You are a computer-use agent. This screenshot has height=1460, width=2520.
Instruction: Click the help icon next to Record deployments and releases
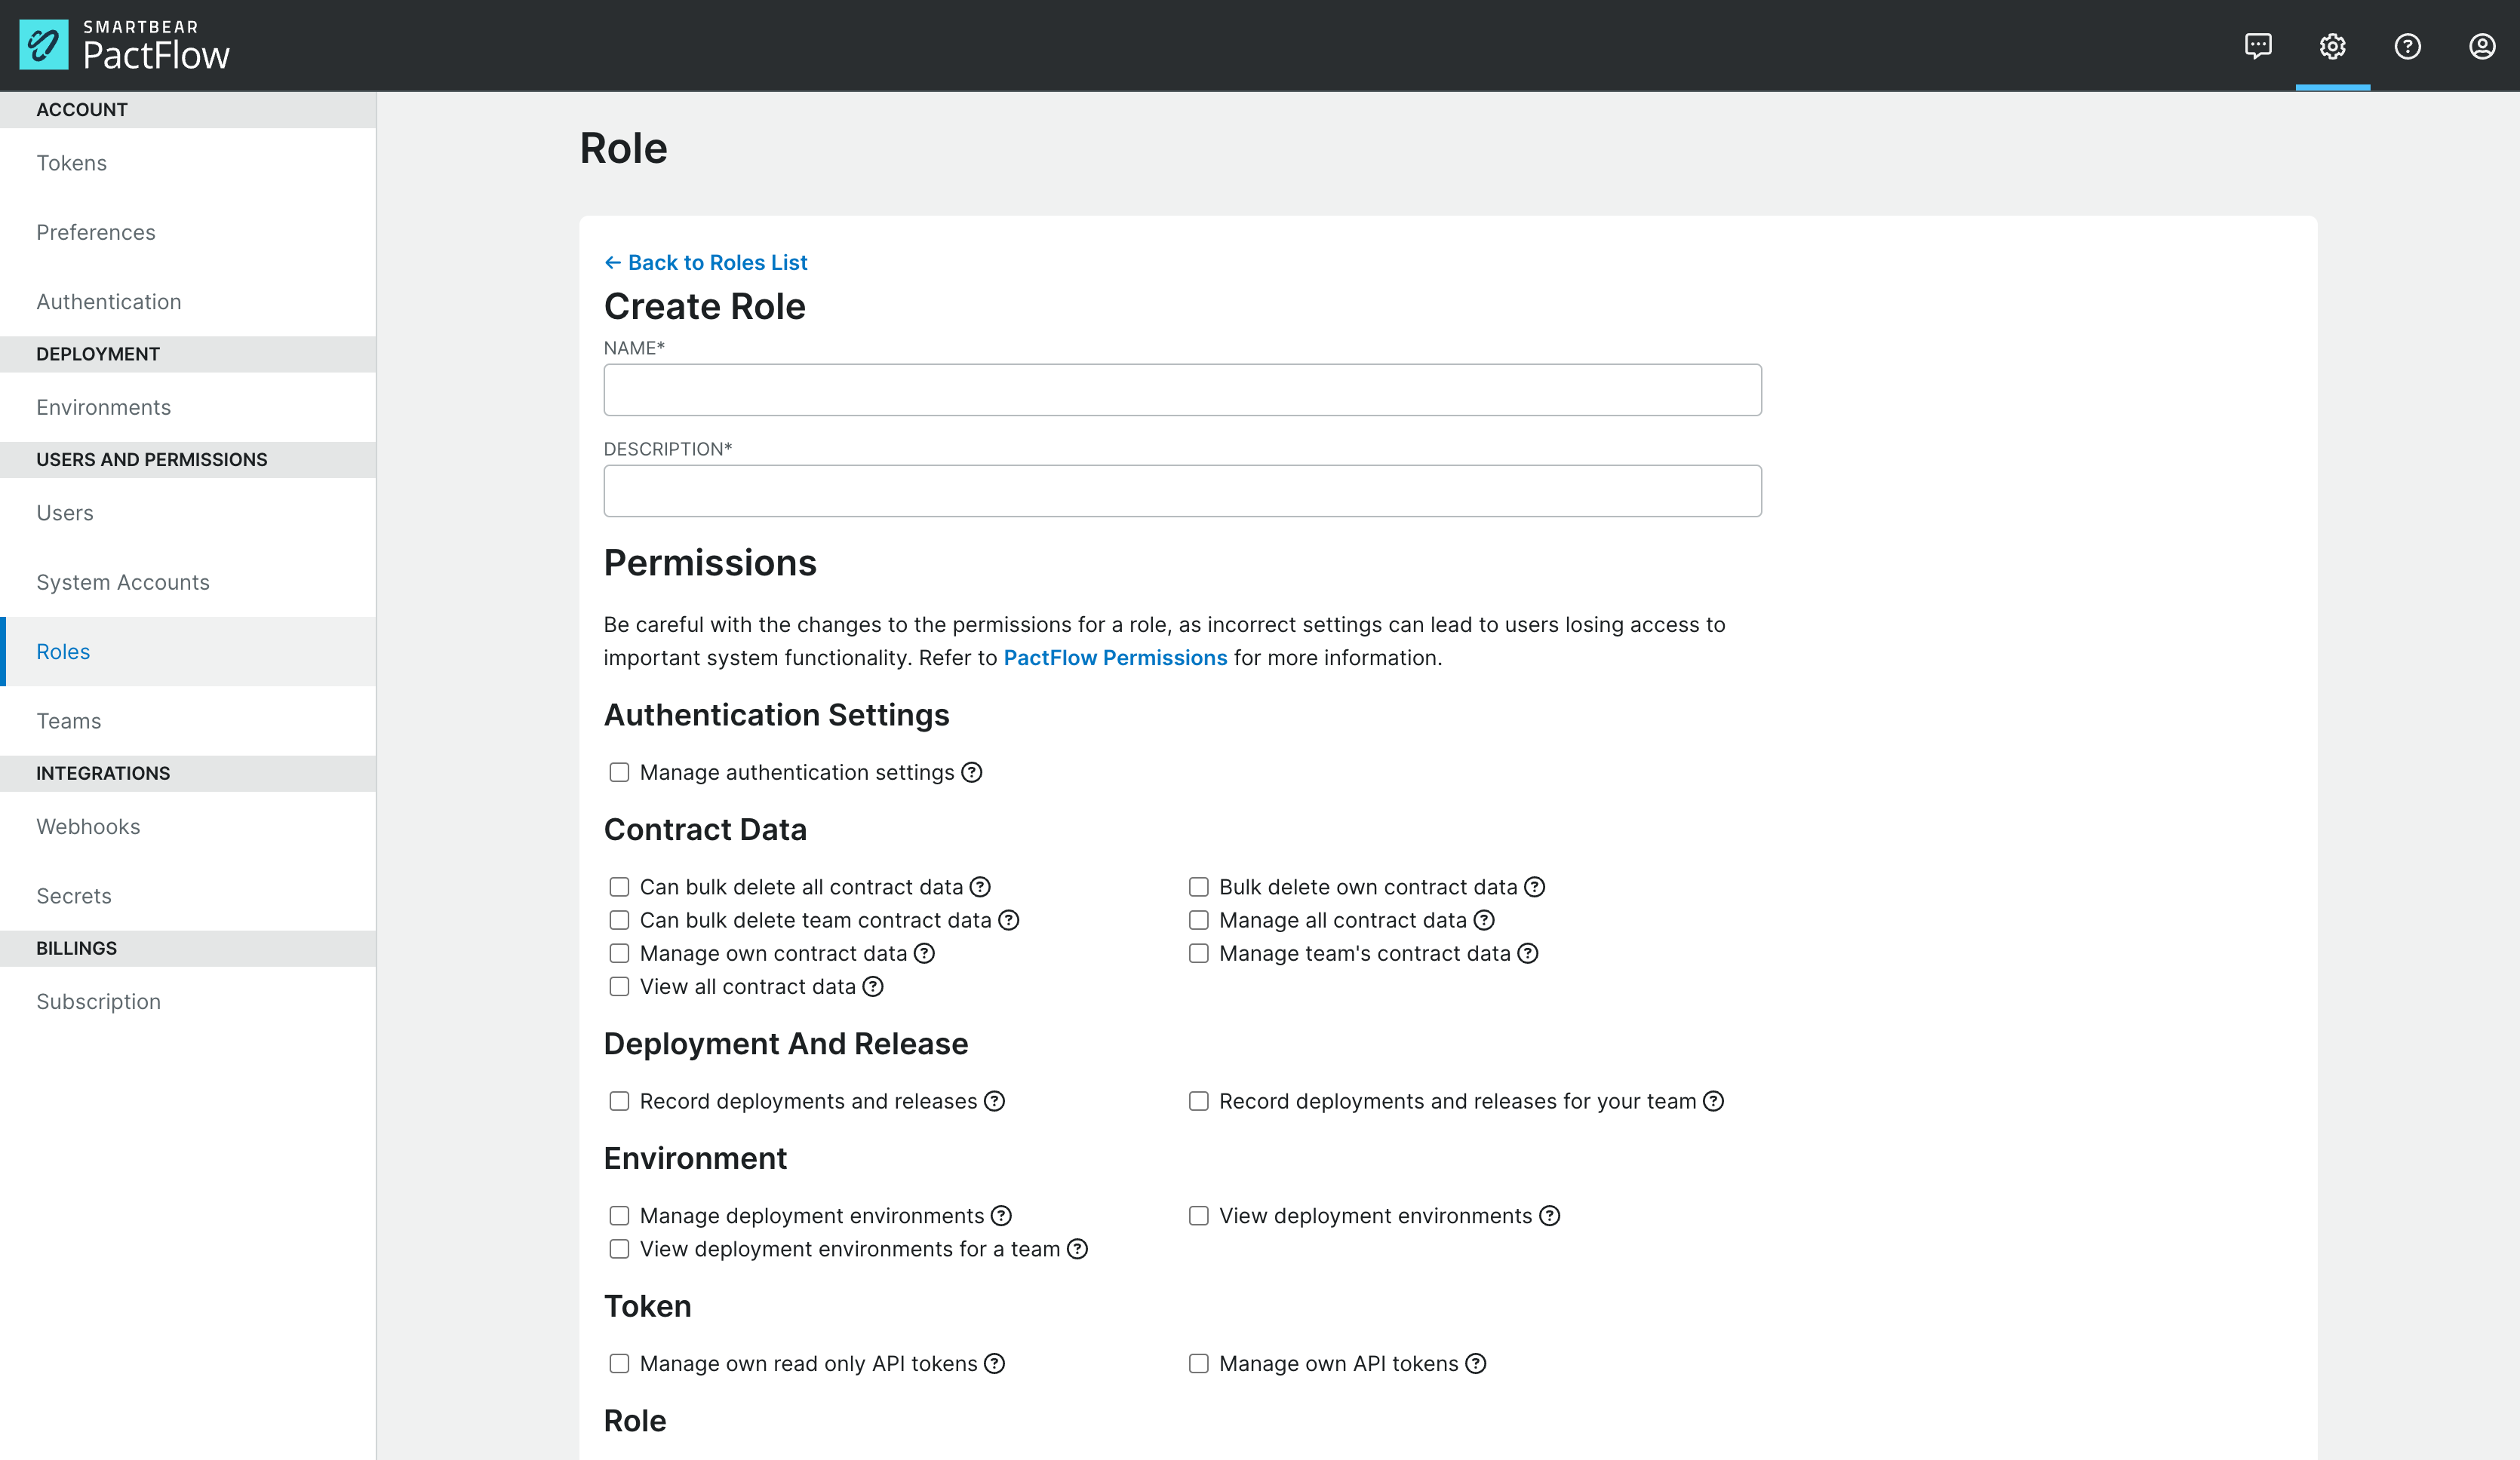click(x=996, y=1100)
